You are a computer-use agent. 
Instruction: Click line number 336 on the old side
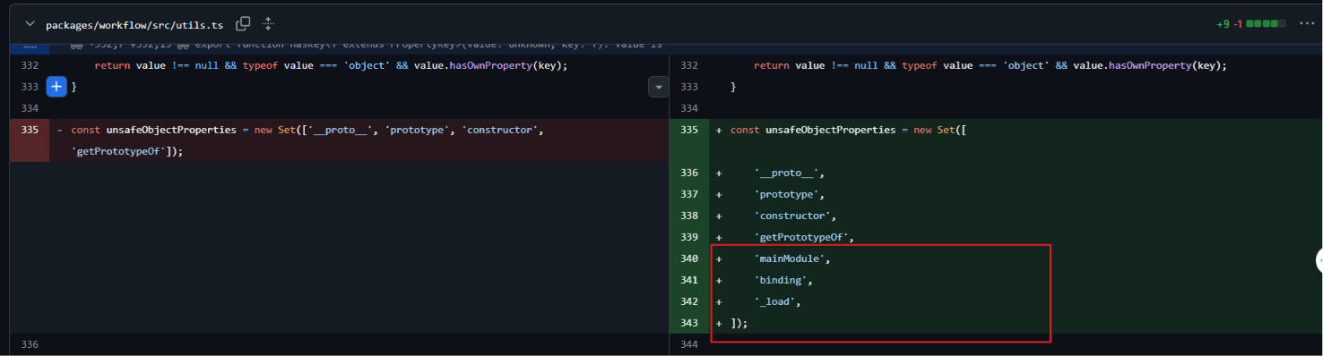tap(30, 344)
